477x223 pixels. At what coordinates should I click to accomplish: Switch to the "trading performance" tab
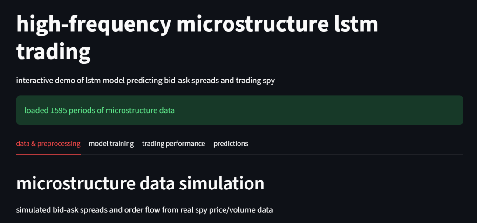[x=173, y=143]
